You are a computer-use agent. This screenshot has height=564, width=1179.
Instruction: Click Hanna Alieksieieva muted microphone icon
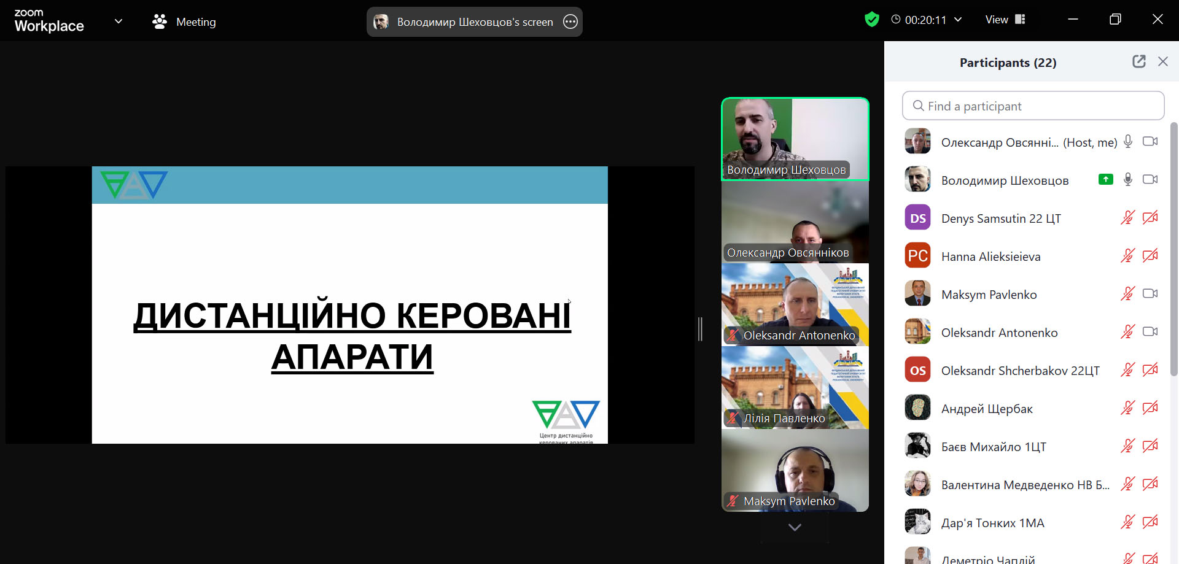coord(1127,256)
